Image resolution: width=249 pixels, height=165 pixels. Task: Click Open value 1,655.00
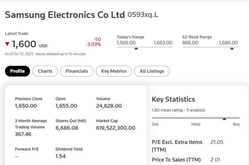66,106
